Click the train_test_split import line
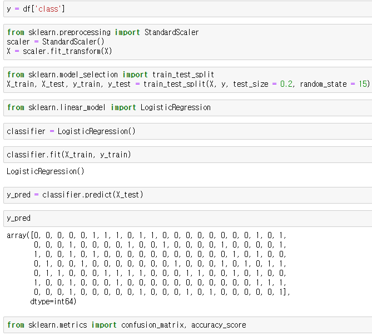This screenshot has height=336, width=372. [111, 75]
